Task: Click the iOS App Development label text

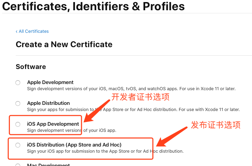Action: pyautogui.click(x=53, y=124)
